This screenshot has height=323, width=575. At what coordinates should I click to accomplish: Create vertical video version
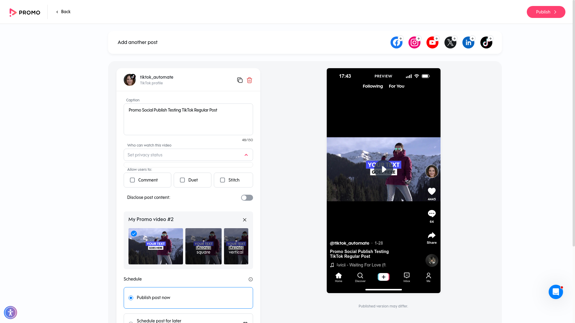click(236, 246)
